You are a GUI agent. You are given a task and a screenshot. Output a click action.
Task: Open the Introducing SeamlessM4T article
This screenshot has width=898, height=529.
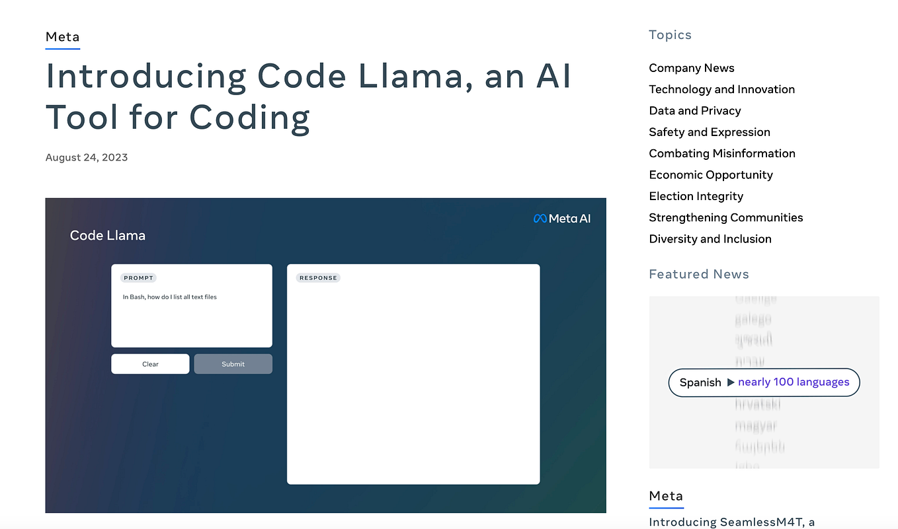[734, 522]
